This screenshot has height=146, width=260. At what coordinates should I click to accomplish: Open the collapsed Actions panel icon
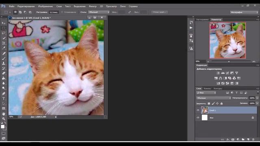[x=191, y=28]
